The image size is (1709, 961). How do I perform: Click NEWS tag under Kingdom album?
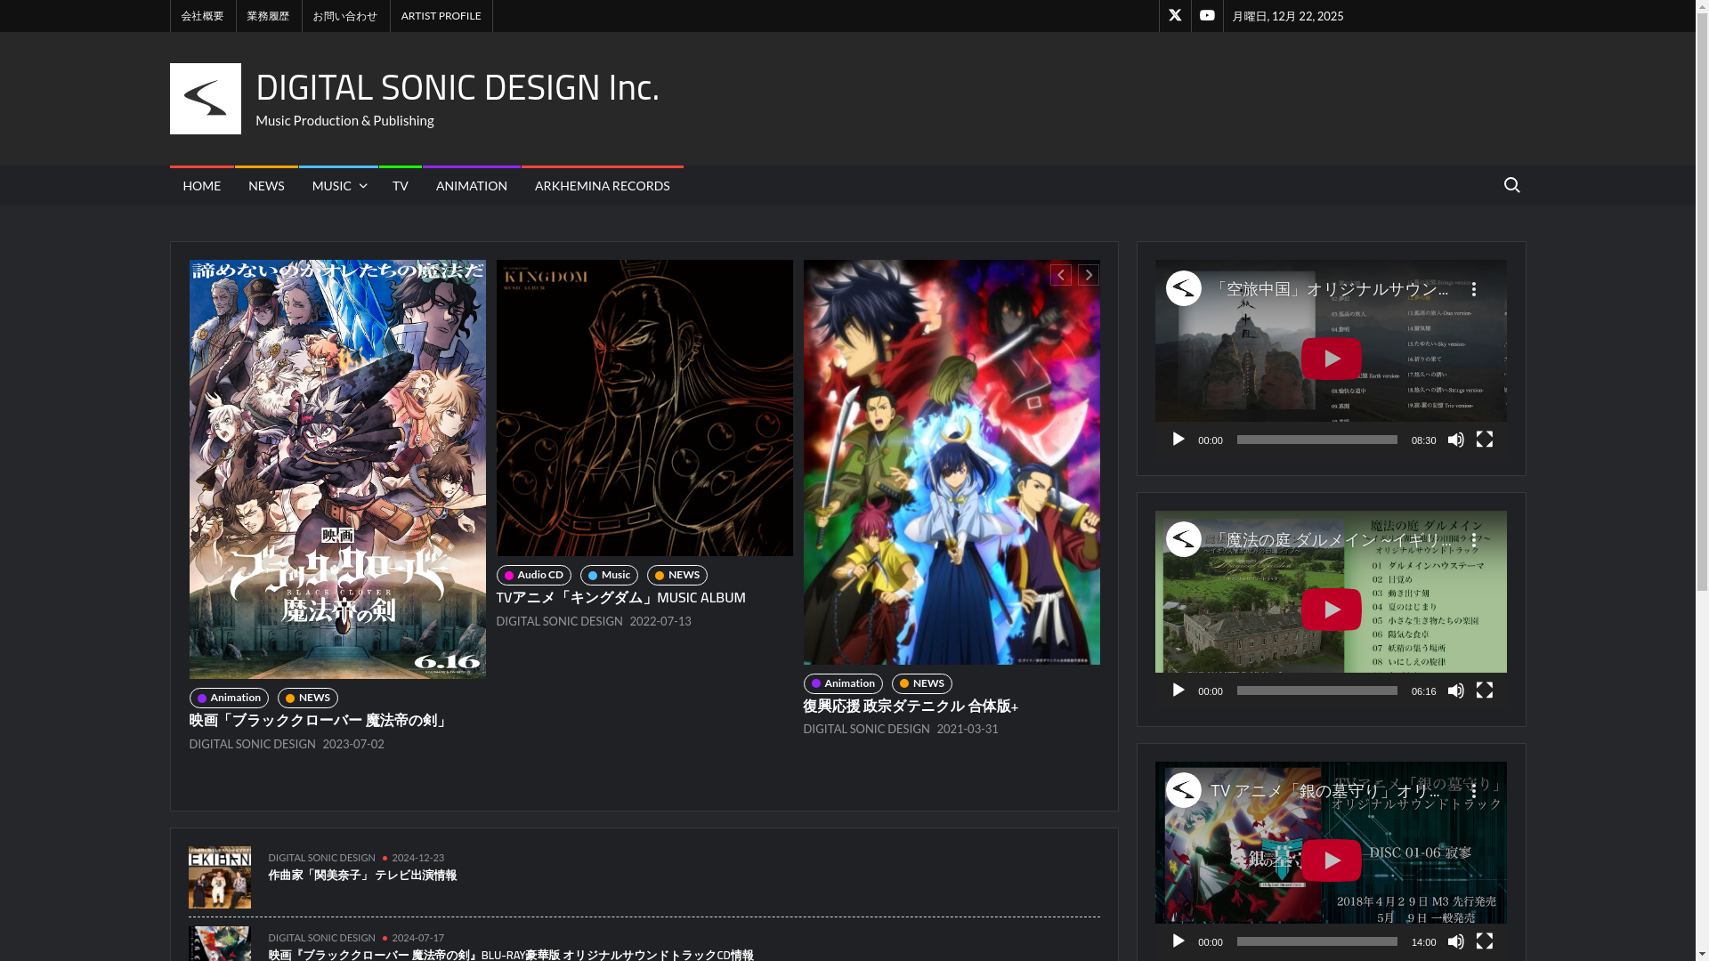click(676, 575)
